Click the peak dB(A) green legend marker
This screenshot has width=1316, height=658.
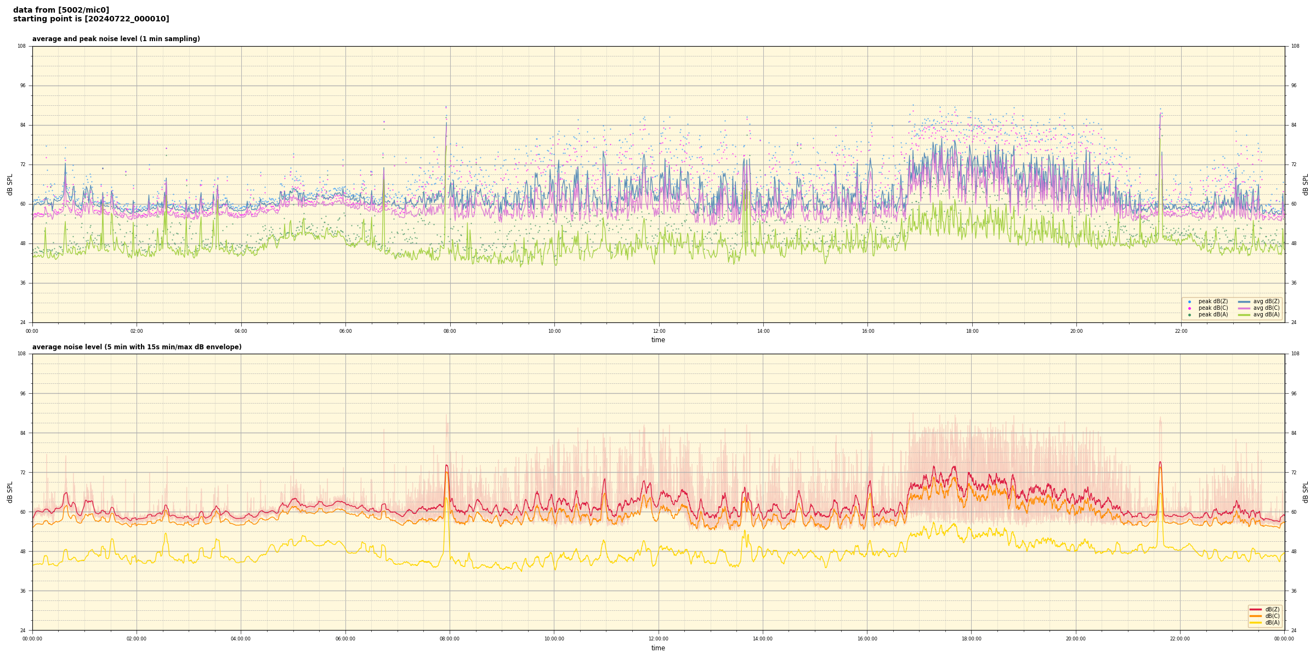click(x=1189, y=315)
